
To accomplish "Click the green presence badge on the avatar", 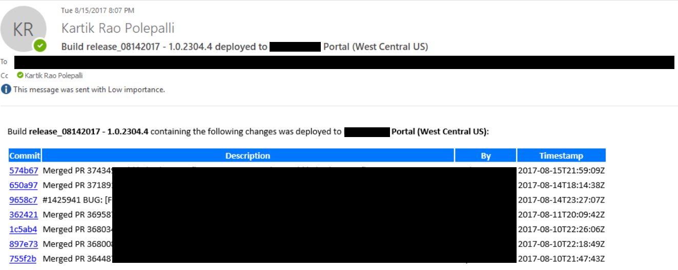I will [x=40, y=46].
